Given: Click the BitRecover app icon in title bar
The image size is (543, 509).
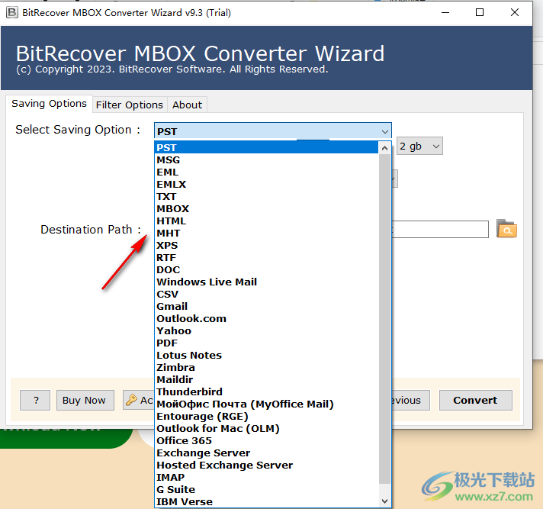Looking at the screenshot, I should [x=11, y=13].
